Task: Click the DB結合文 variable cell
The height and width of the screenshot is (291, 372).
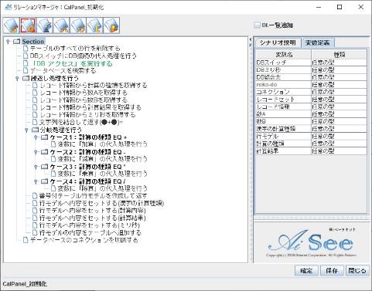Action: tap(284, 77)
